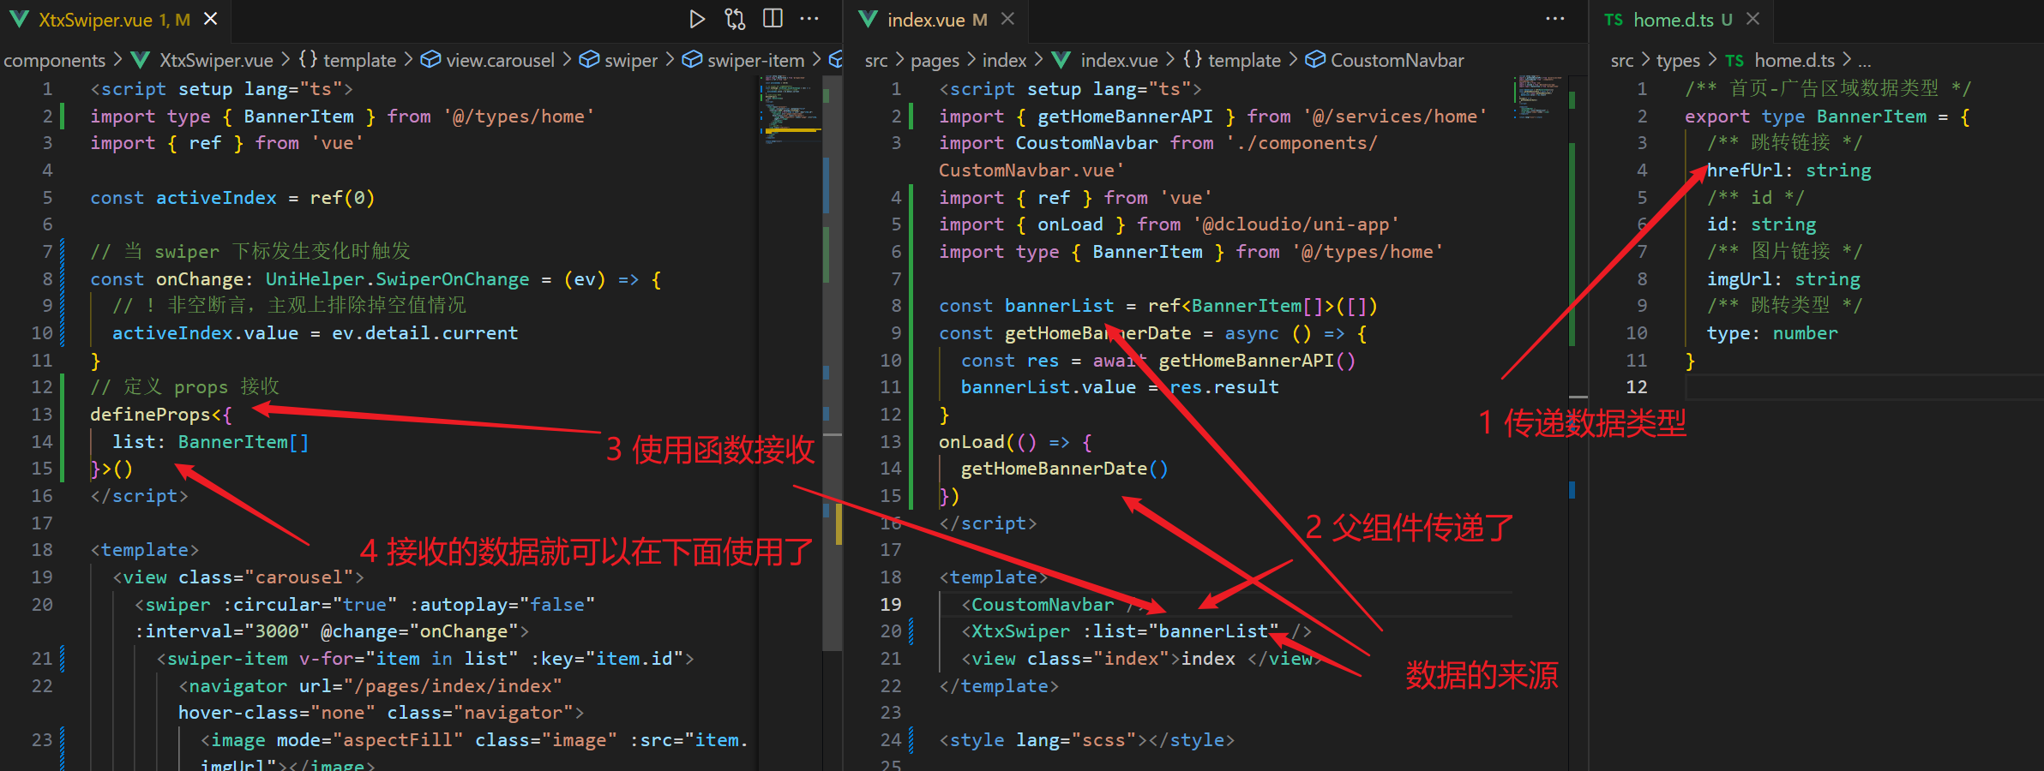Click 'getHomeBannerDate()' call on index.vue line 14
Viewport: 2044px width, 771px height.
(x=1064, y=469)
